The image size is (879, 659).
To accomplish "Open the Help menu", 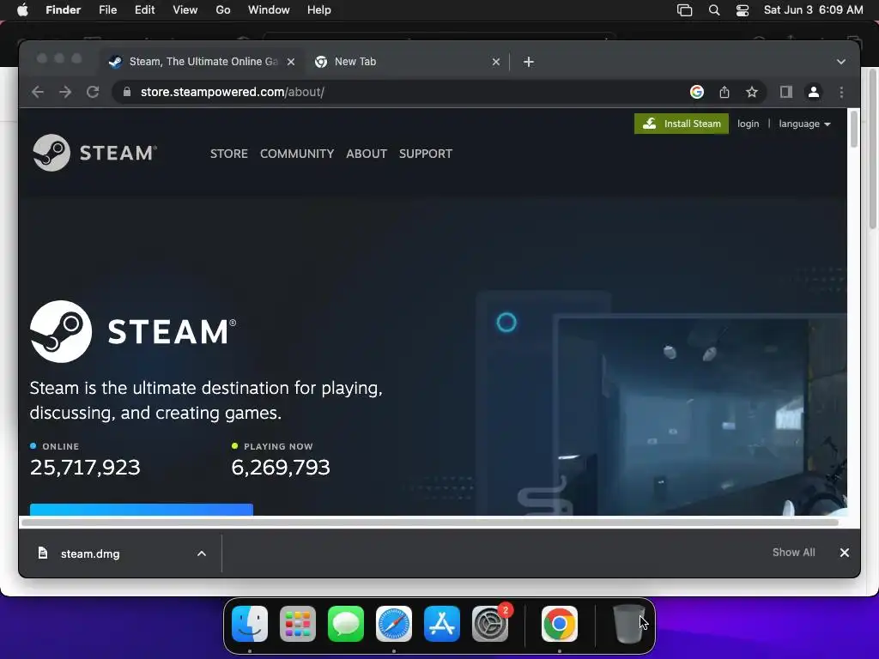I will pos(319,10).
